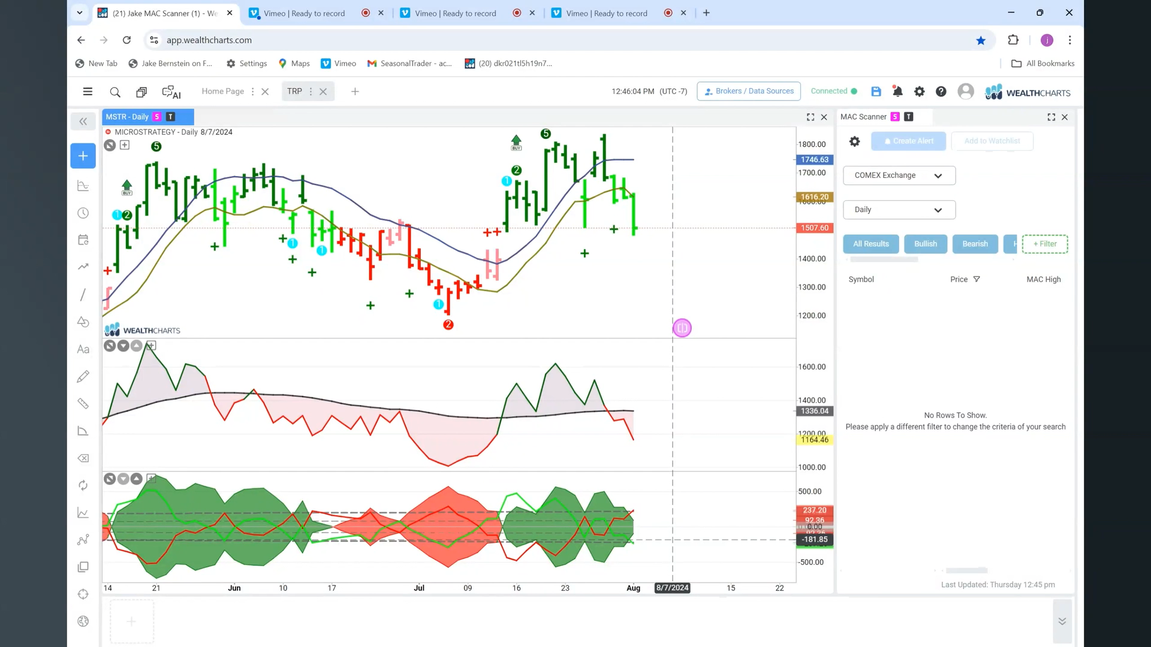Expand the bottom-right double chevron panel

point(1062,621)
